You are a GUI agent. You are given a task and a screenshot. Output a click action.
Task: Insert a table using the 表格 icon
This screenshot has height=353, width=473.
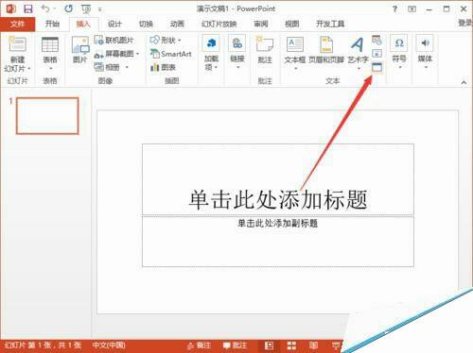point(50,44)
